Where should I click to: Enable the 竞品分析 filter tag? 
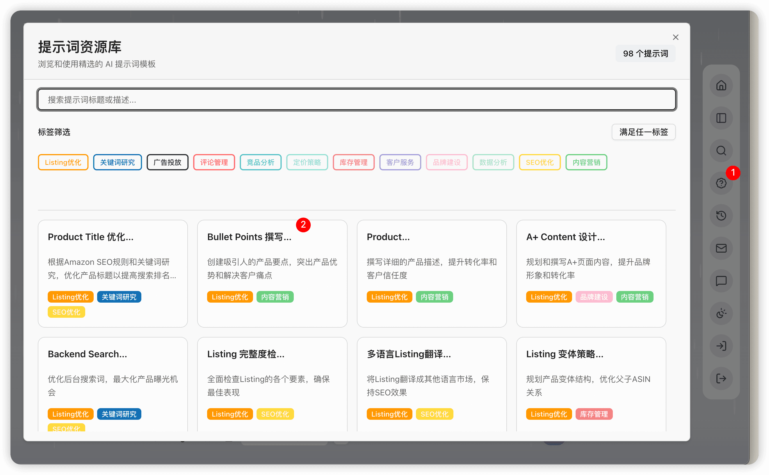tap(260, 162)
